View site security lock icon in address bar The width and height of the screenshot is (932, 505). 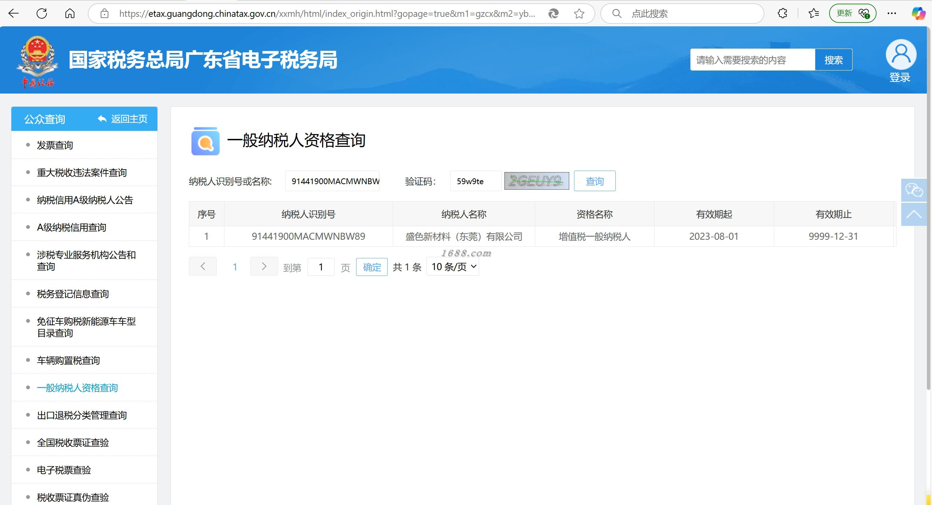105,14
